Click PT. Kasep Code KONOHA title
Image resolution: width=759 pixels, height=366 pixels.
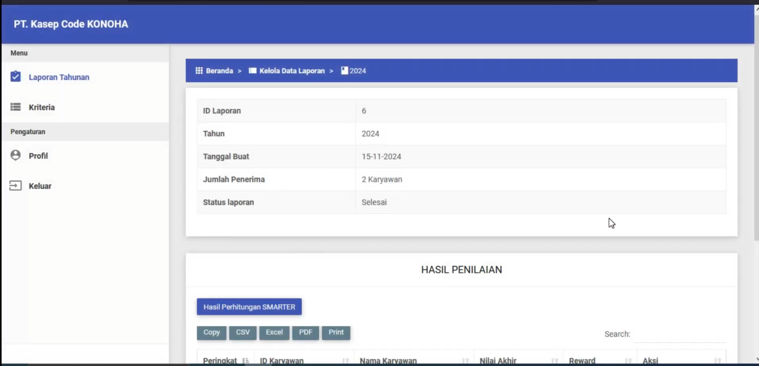[71, 24]
